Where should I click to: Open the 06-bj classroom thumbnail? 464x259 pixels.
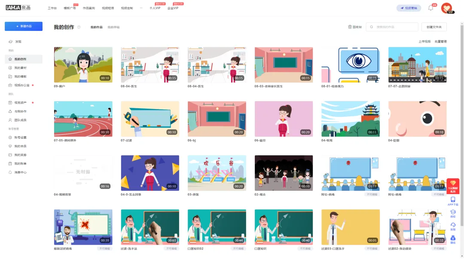[217, 119]
